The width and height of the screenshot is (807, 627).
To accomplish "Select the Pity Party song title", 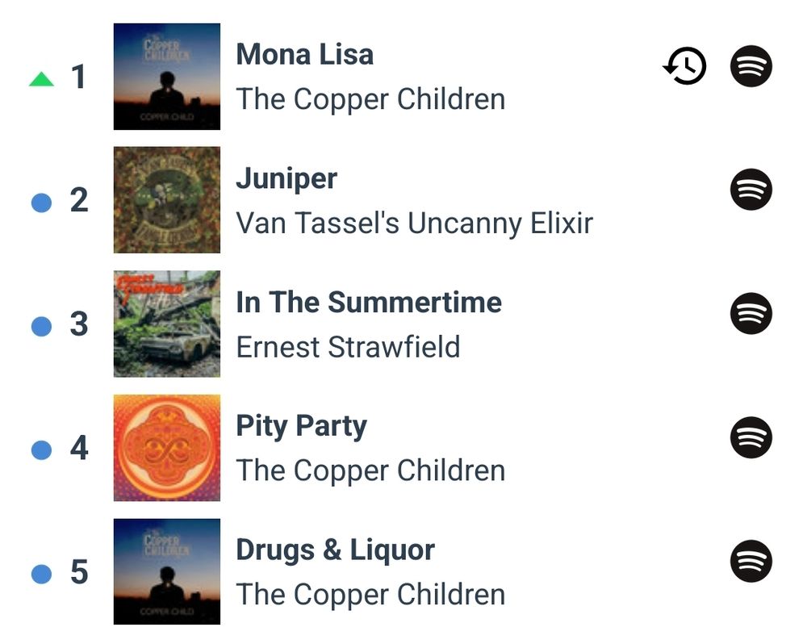I will (301, 426).
